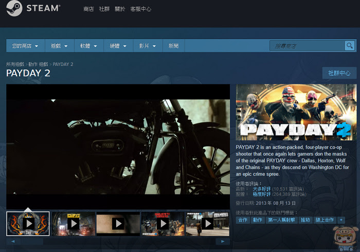Click the 動作 tag
Screen dimensions: 360x252
258,220
